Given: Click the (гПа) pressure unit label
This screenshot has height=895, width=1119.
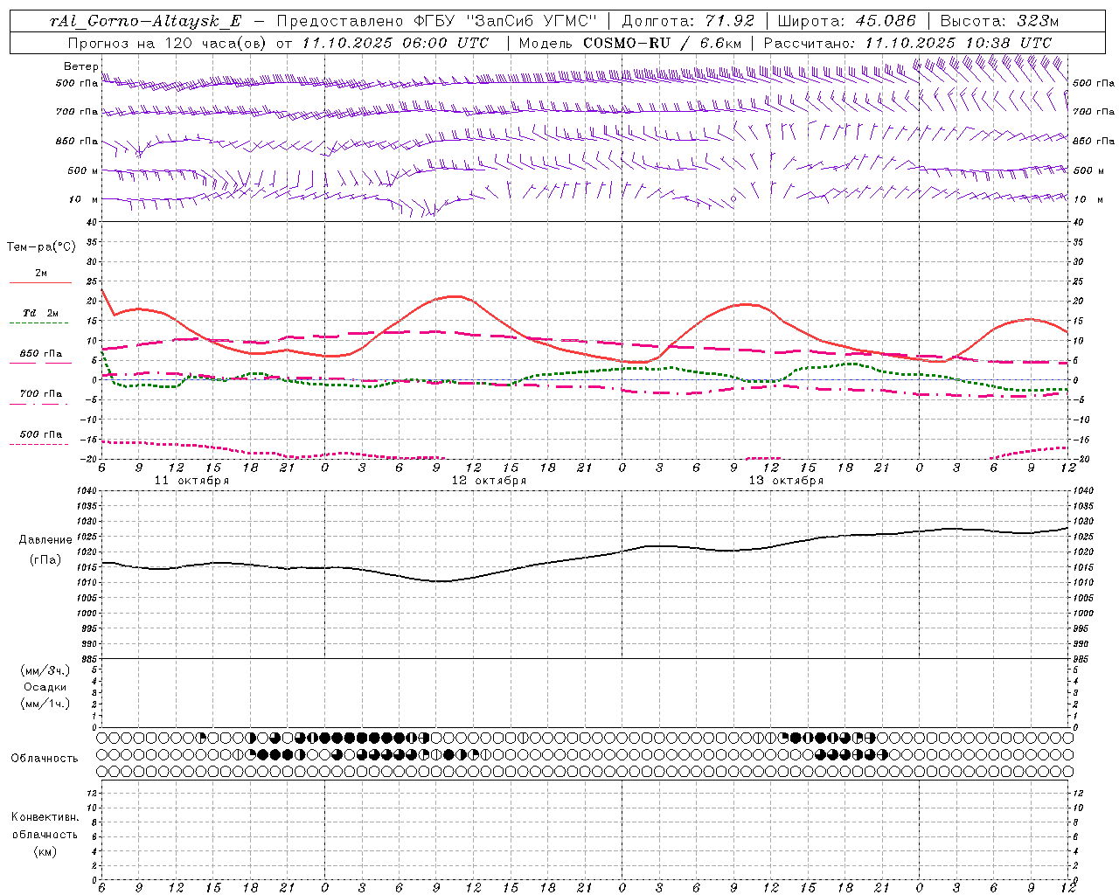Looking at the screenshot, I should coord(45,559).
